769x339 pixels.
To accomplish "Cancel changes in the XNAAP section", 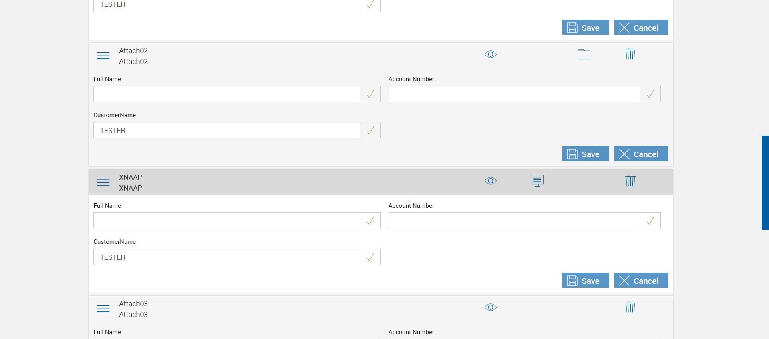I will [641, 281].
